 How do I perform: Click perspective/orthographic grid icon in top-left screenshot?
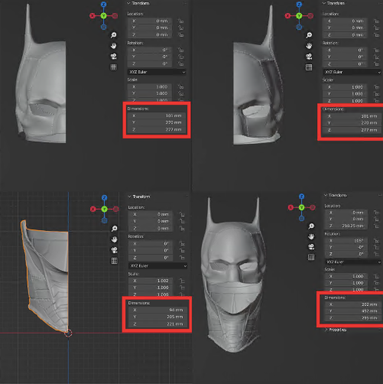click(x=114, y=67)
